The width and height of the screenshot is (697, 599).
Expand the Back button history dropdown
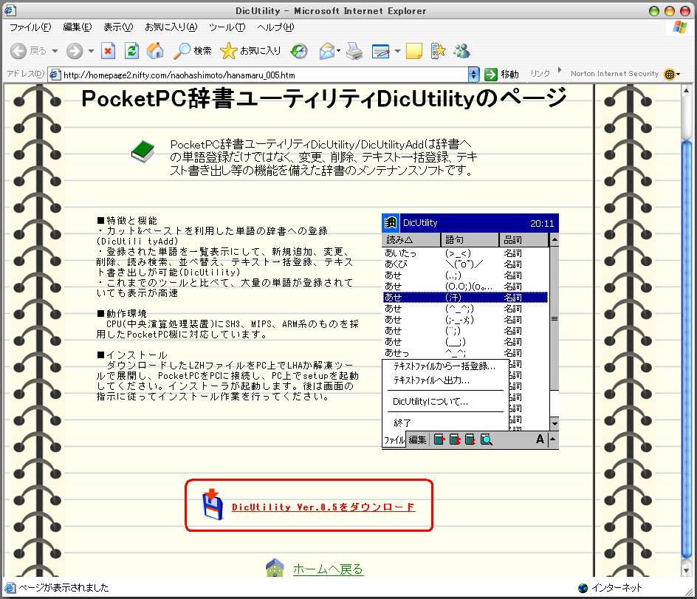pos(55,51)
